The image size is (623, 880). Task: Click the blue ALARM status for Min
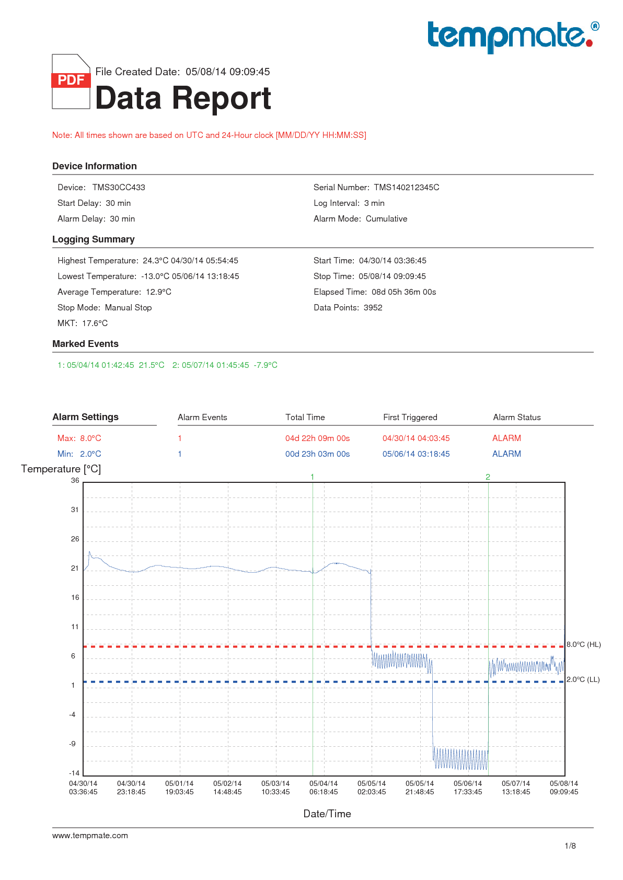pyautogui.click(x=506, y=454)
